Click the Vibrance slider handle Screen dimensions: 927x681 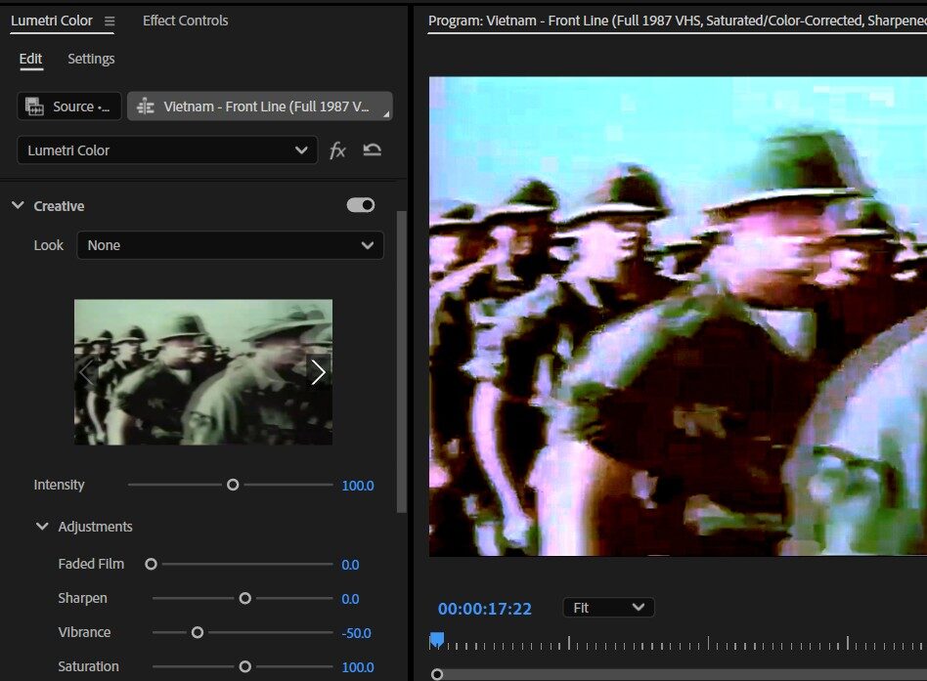click(x=198, y=632)
